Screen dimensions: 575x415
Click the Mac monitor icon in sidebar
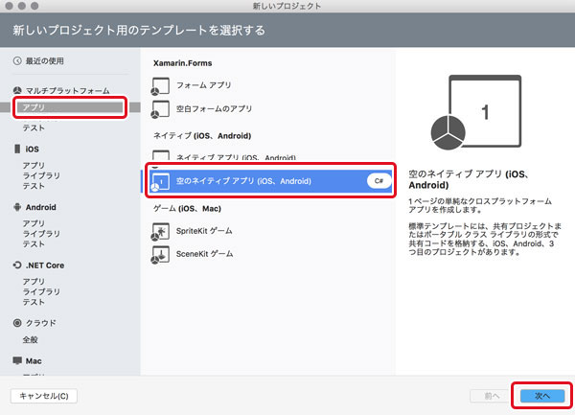click(x=17, y=360)
